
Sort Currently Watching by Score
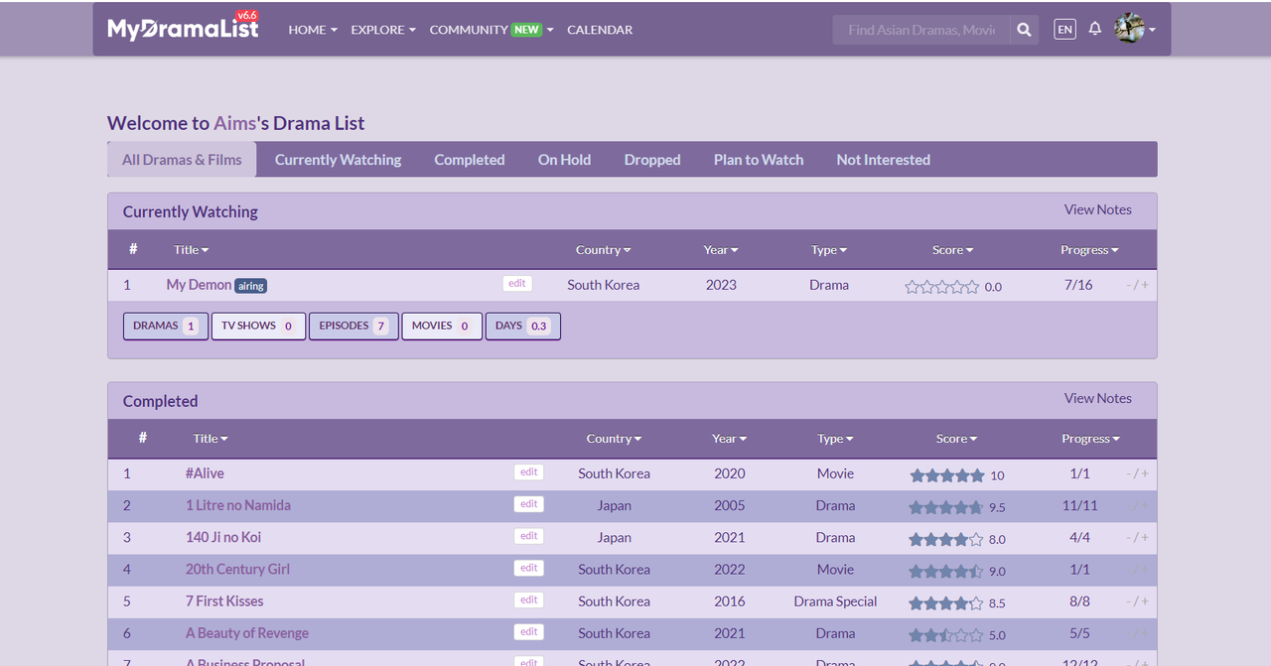coord(952,250)
